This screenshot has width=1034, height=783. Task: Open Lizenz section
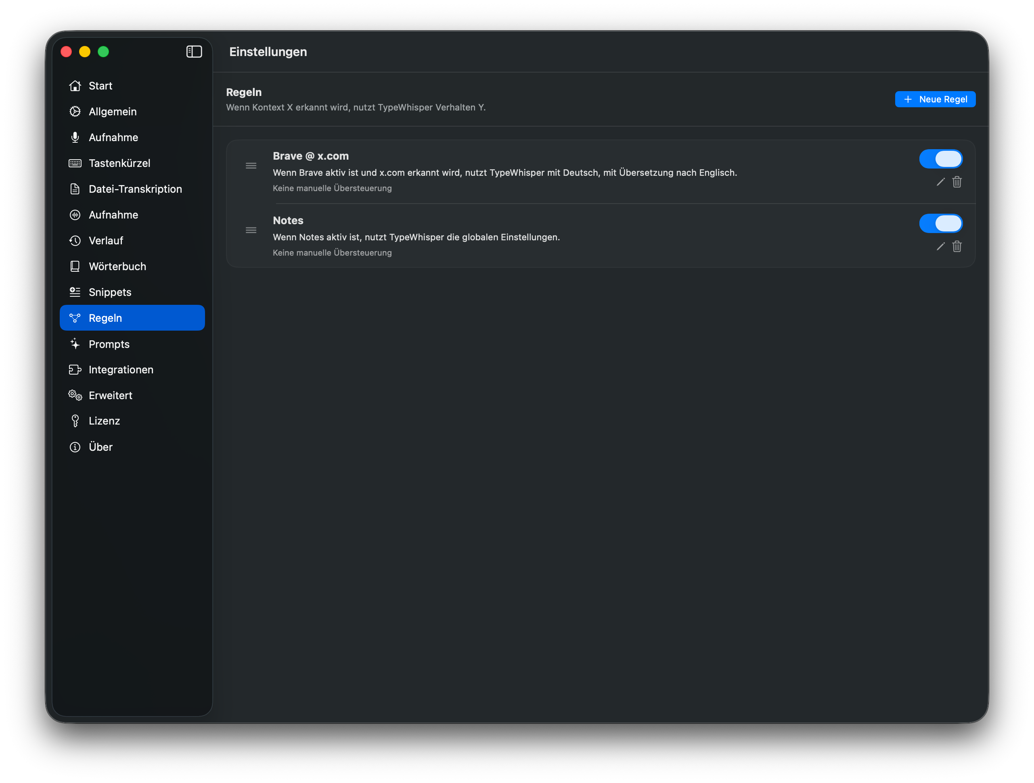[132, 421]
